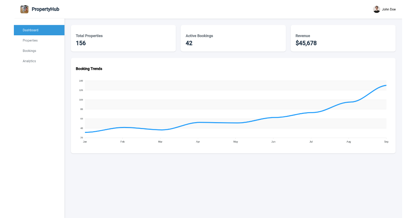Viewport: 416px width, 218px height.
Task: Click the Booking Trends chart heading
Action: pos(89,69)
